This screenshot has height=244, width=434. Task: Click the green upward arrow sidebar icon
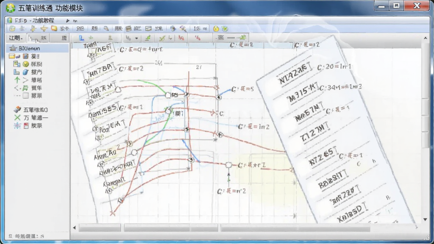click(17, 80)
